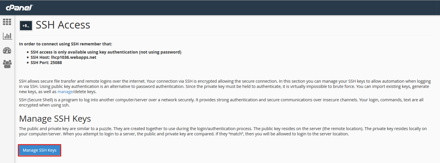Follow the blue "manage" link
Viewport: 440px width, 163px height.
65,92
